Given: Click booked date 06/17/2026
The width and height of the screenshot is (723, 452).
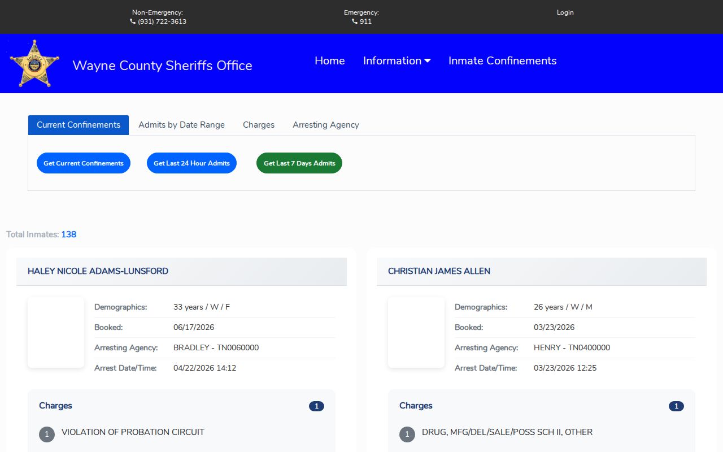Looking at the screenshot, I should [194, 328].
